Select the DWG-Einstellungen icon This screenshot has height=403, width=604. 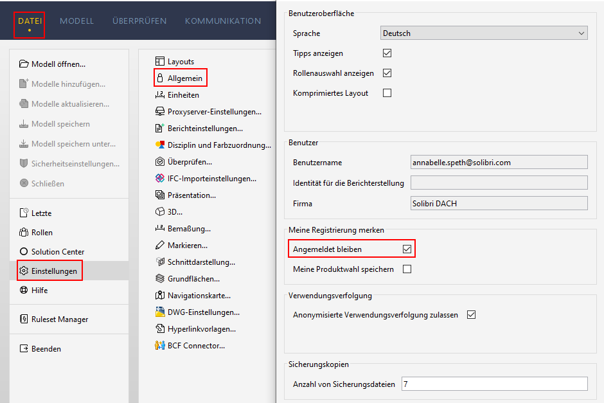(160, 312)
